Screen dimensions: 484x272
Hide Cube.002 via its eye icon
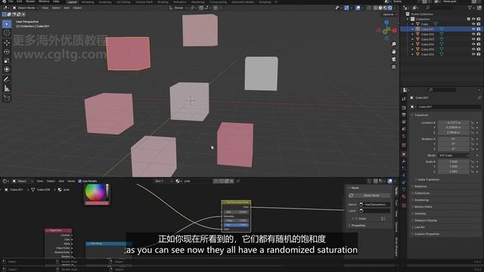coord(473,34)
